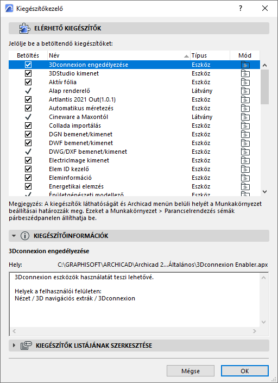This screenshot has height=383, width=278.
Task: Select the 3DStudio kimenet row name
Action: click(x=74, y=73)
